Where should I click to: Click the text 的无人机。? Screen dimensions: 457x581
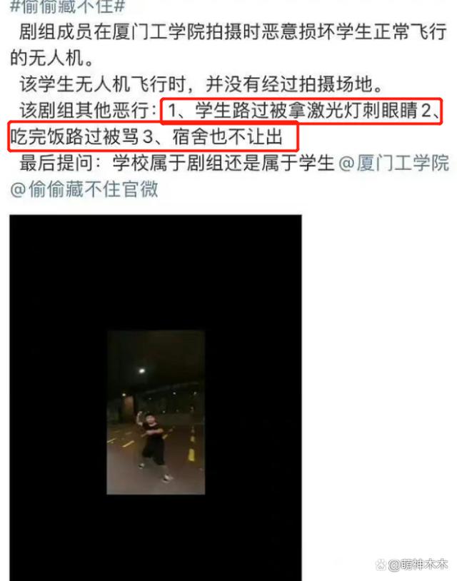(x=52, y=58)
